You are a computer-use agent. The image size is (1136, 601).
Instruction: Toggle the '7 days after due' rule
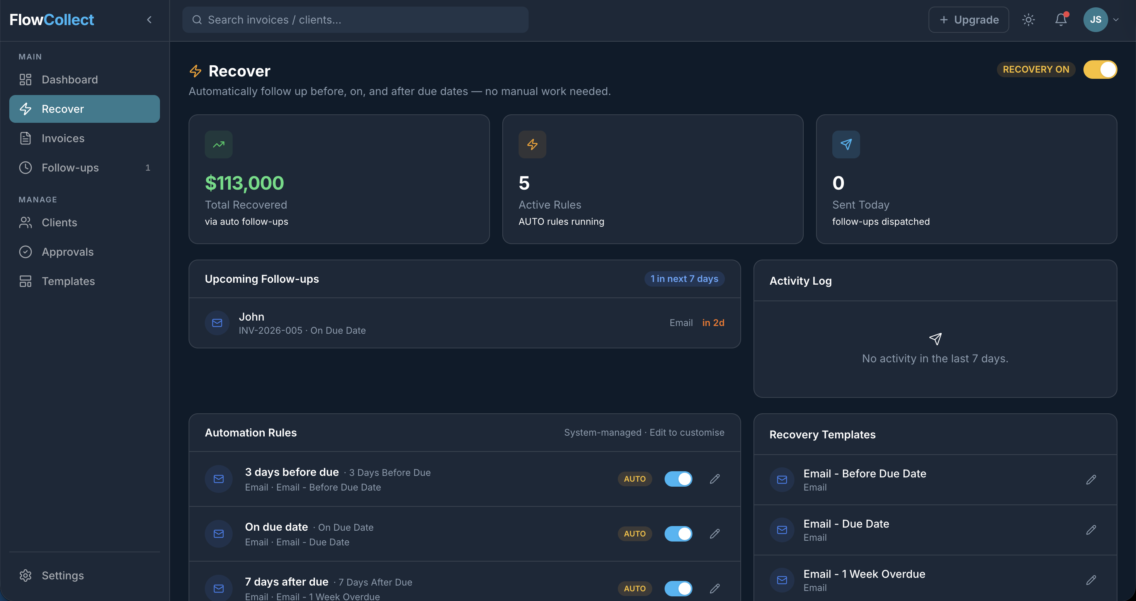tap(678, 589)
